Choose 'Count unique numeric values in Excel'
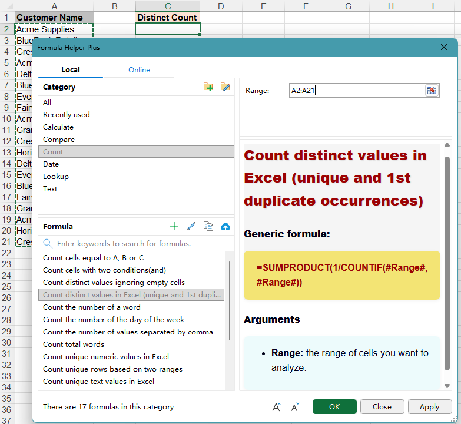This screenshot has height=424, width=461. [131, 357]
